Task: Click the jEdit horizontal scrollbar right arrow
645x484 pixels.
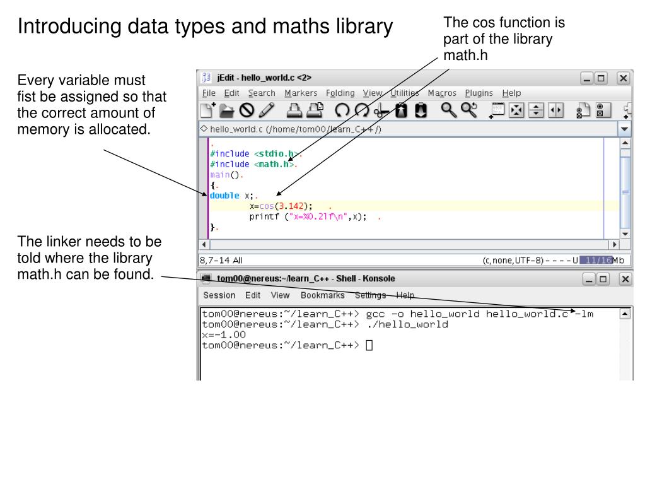Action: 614,244
